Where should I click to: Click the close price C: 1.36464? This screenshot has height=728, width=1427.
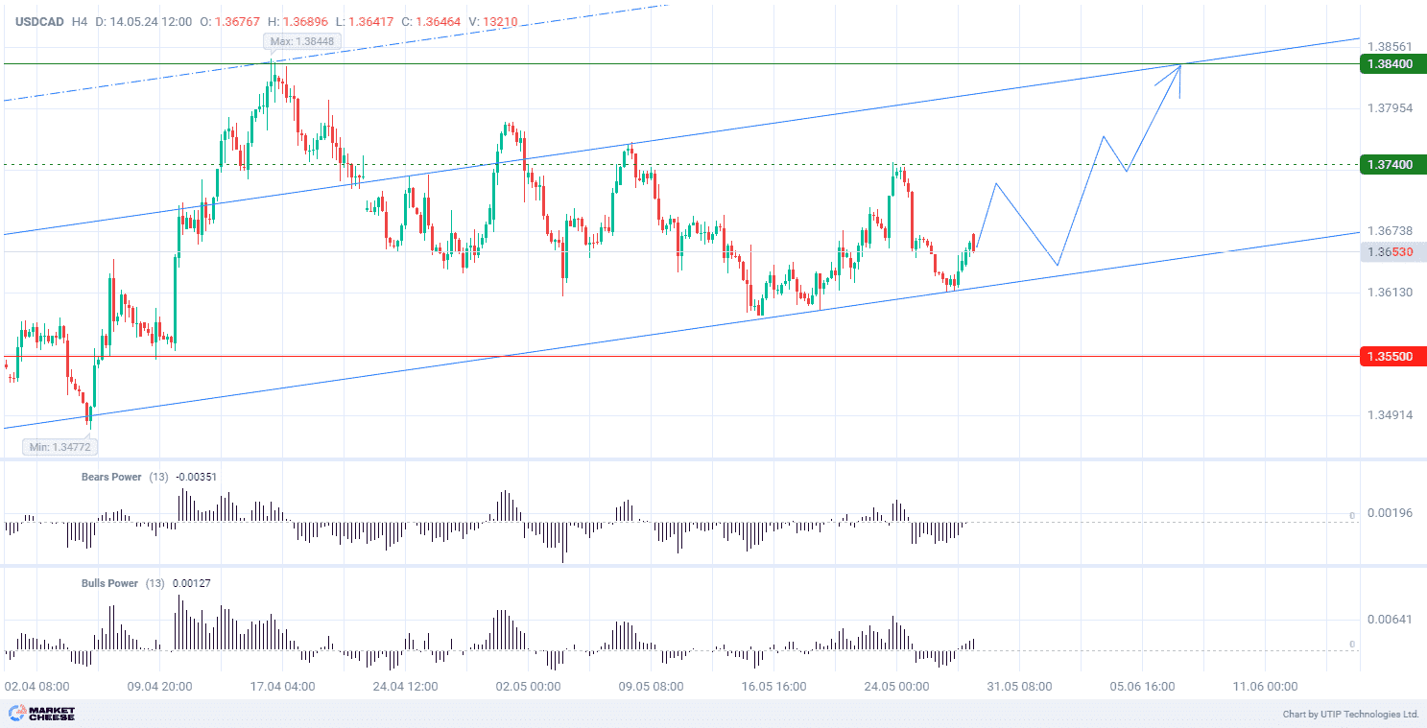coord(431,21)
